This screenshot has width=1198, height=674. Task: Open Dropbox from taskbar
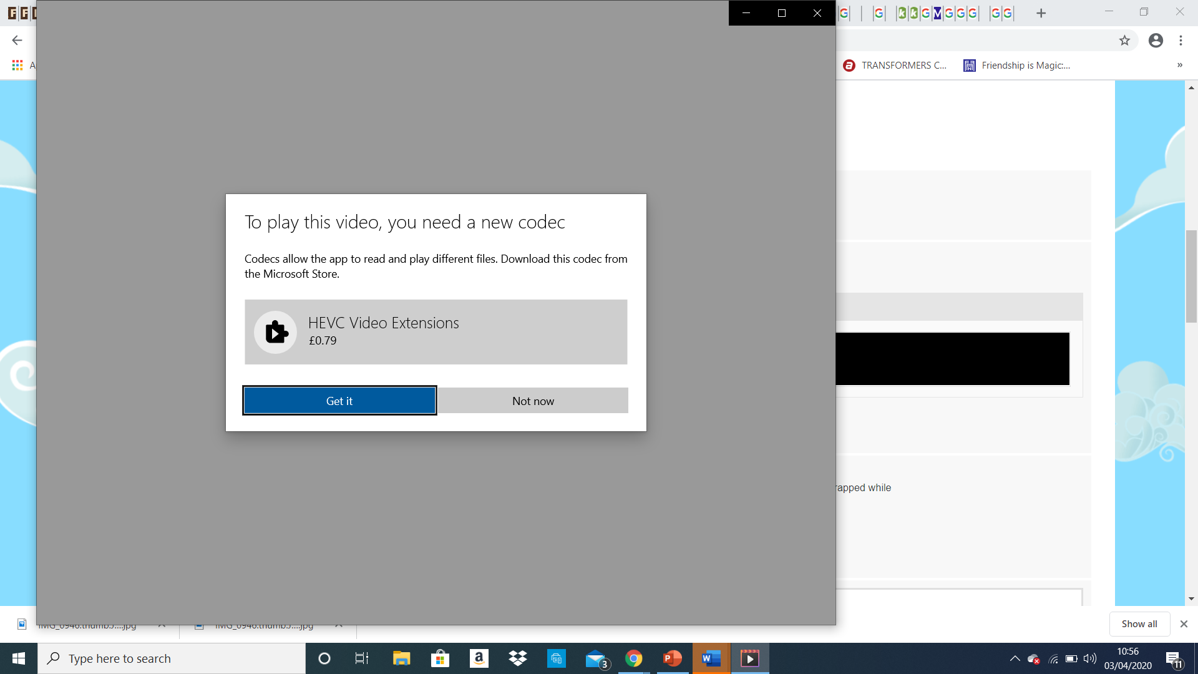pos(517,658)
